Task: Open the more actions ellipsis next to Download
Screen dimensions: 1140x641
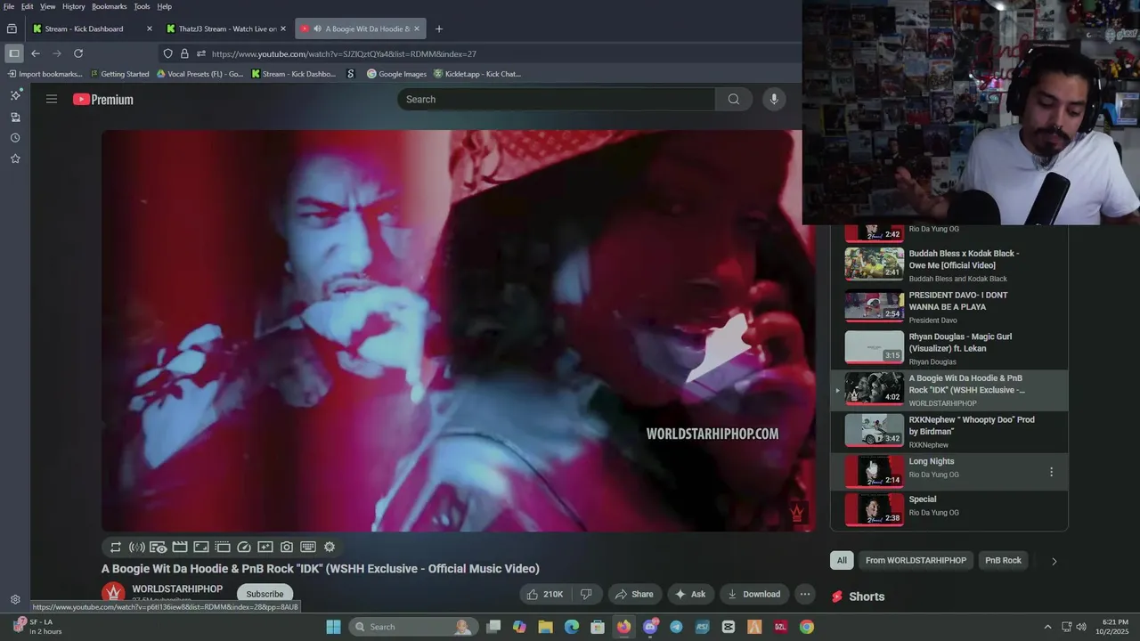Action: click(x=805, y=594)
